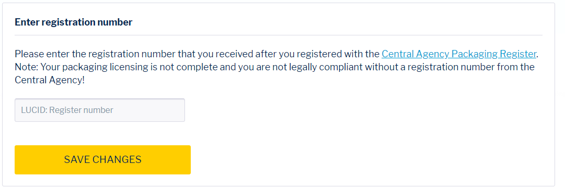Click the 'Please enter the registration number' sentence
This screenshot has height=189, width=565.
pyautogui.click(x=198, y=54)
